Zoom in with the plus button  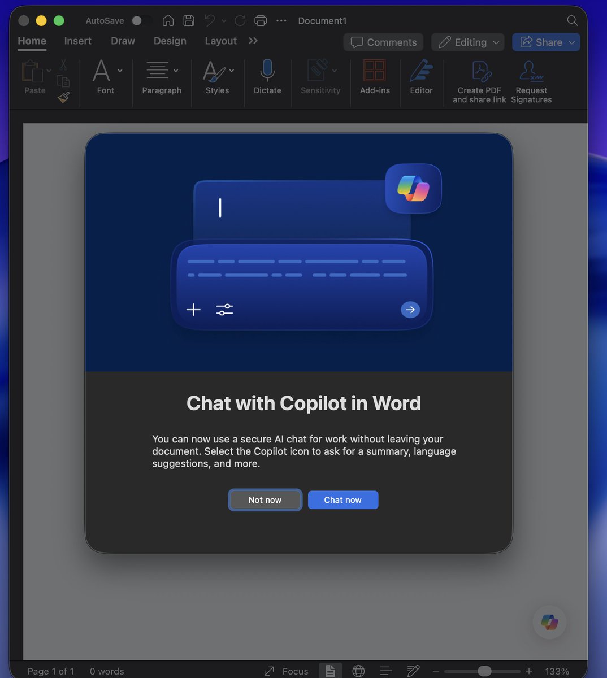point(529,671)
